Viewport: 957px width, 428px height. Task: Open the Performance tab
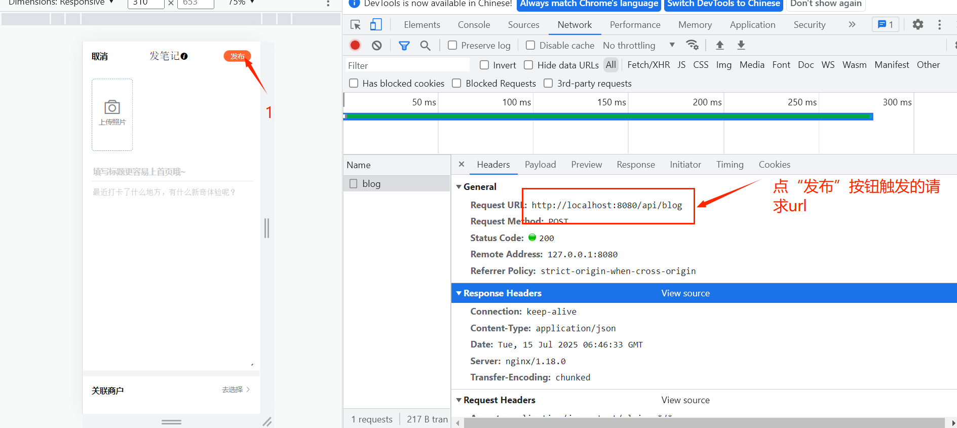635,25
